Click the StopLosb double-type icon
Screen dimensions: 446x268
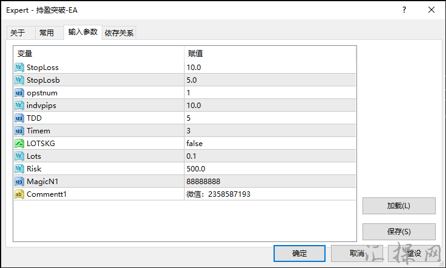click(19, 80)
